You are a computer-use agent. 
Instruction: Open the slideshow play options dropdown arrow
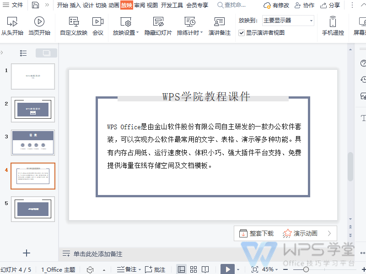tap(238, 269)
